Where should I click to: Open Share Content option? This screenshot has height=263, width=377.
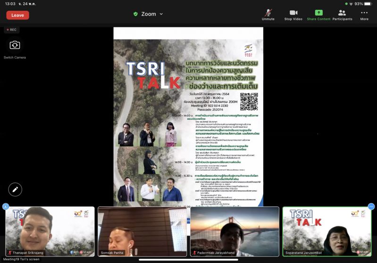coord(318,15)
